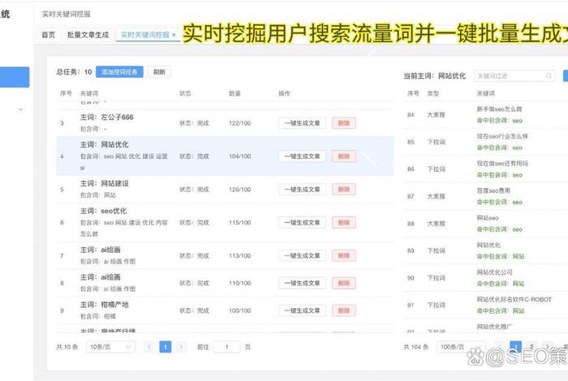This screenshot has width=568, height=381.
Task: Click keyword 现在seo行业怎么样
Action: pyautogui.click(x=502, y=136)
